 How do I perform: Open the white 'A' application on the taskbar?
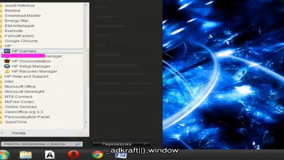coord(50,155)
